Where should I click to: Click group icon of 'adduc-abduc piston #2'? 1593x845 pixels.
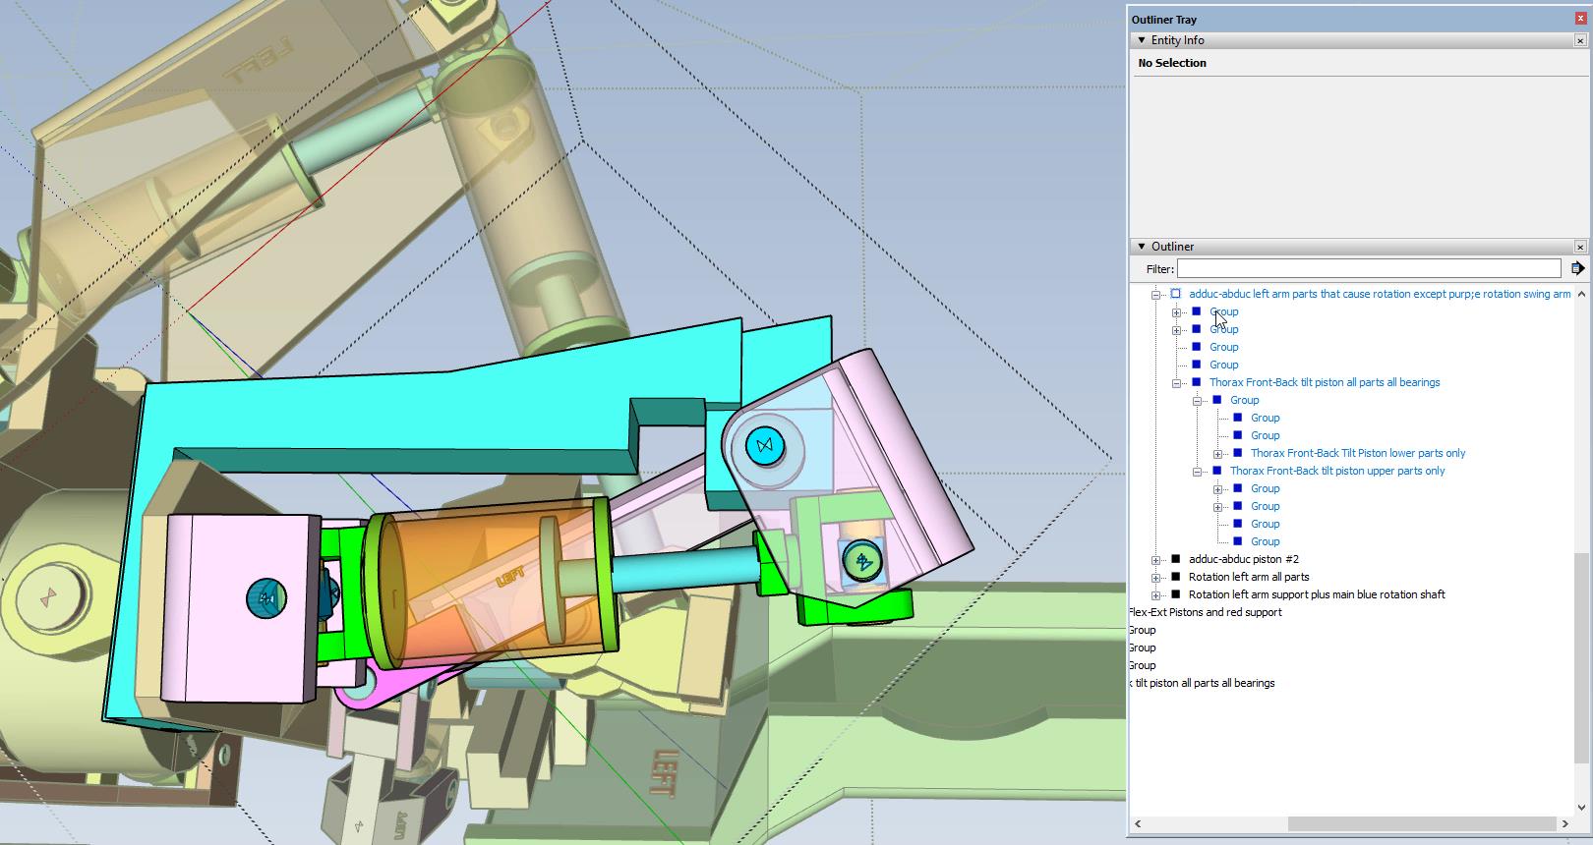(1176, 559)
